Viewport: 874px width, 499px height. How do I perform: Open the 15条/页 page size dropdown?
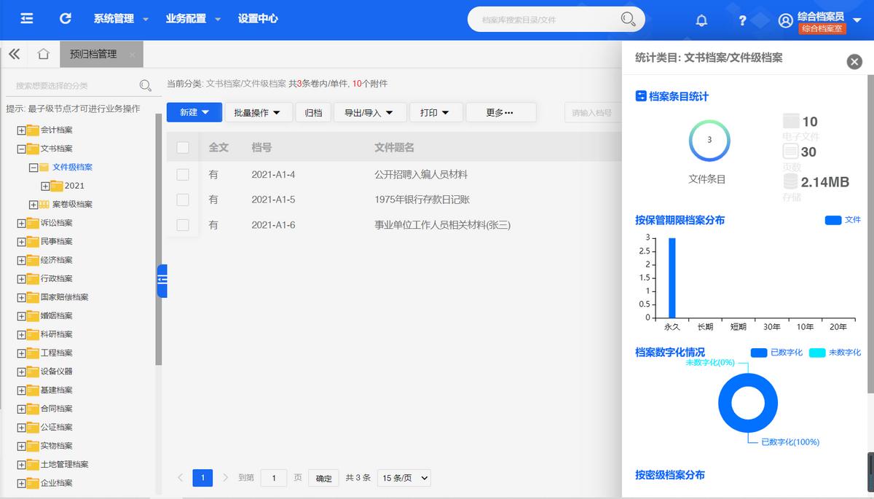click(x=403, y=478)
